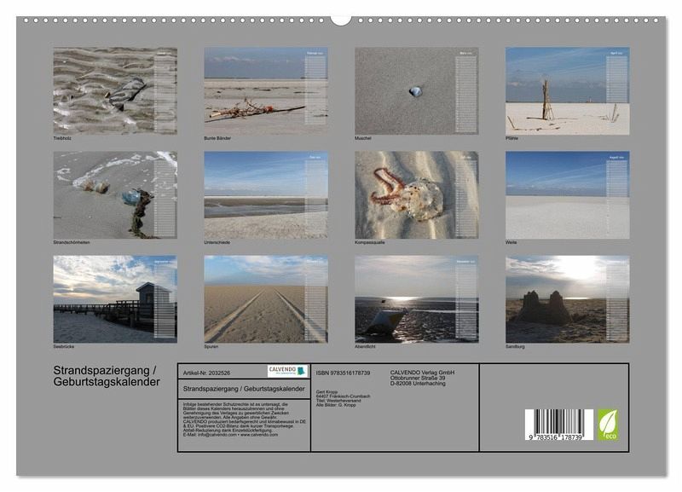
Task: Click the 'Spuren' caption
Action: pos(211,347)
